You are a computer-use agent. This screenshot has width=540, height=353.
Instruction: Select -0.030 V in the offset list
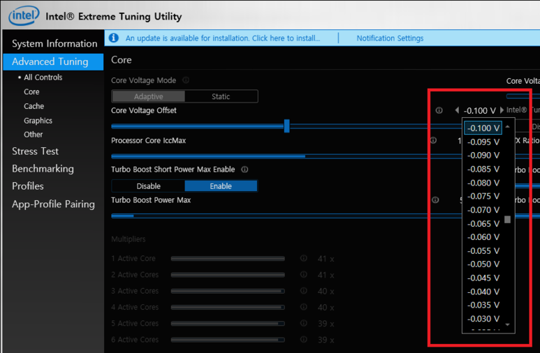point(483,319)
